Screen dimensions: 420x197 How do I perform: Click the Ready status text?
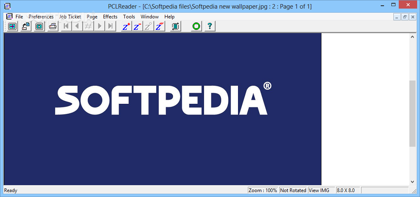click(x=11, y=190)
